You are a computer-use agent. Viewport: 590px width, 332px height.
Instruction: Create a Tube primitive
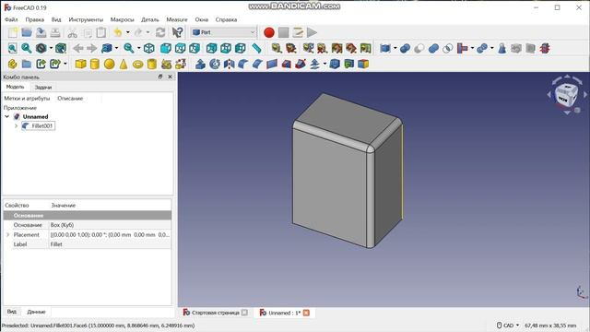coord(152,64)
